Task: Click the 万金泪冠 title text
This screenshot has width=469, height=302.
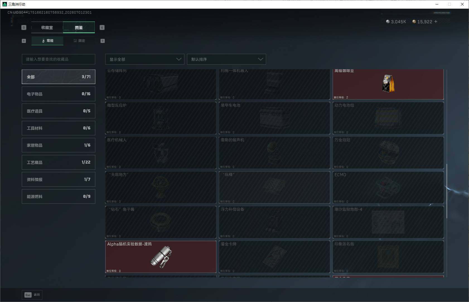Action: (342, 140)
